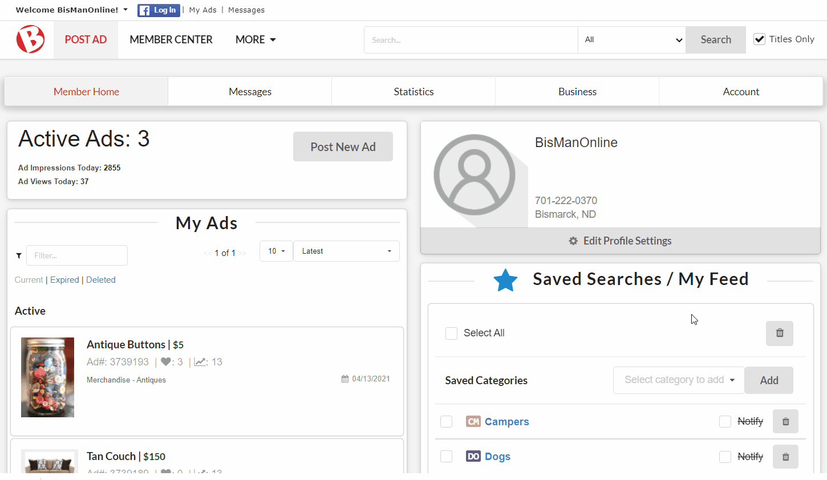Check the Select All checkbox
The width and height of the screenshot is (827, 480).
coord(451,333)
